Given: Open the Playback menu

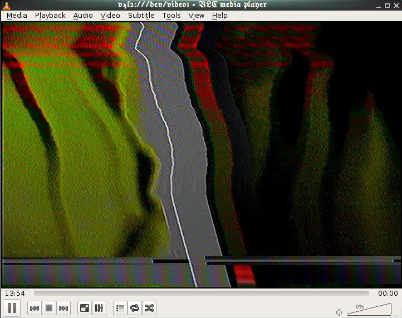Looking at the screenshot, I should click(50, 16).
